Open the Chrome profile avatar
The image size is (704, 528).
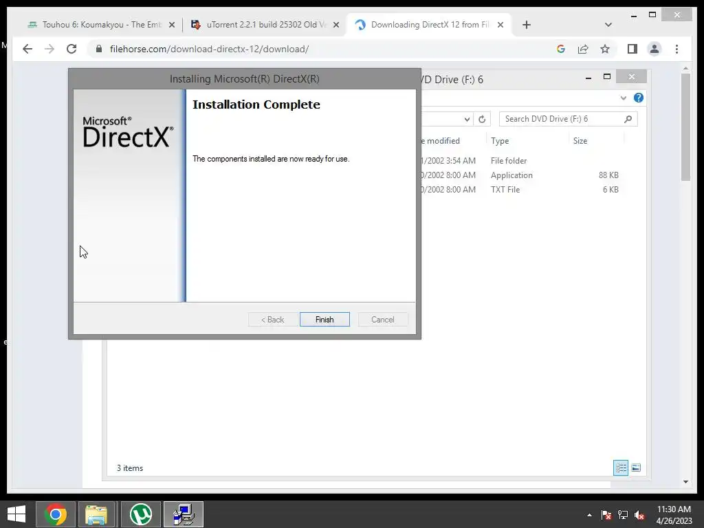click(654, 49)
